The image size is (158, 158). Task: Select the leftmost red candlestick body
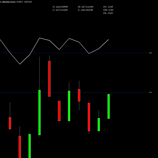(10, 123)
